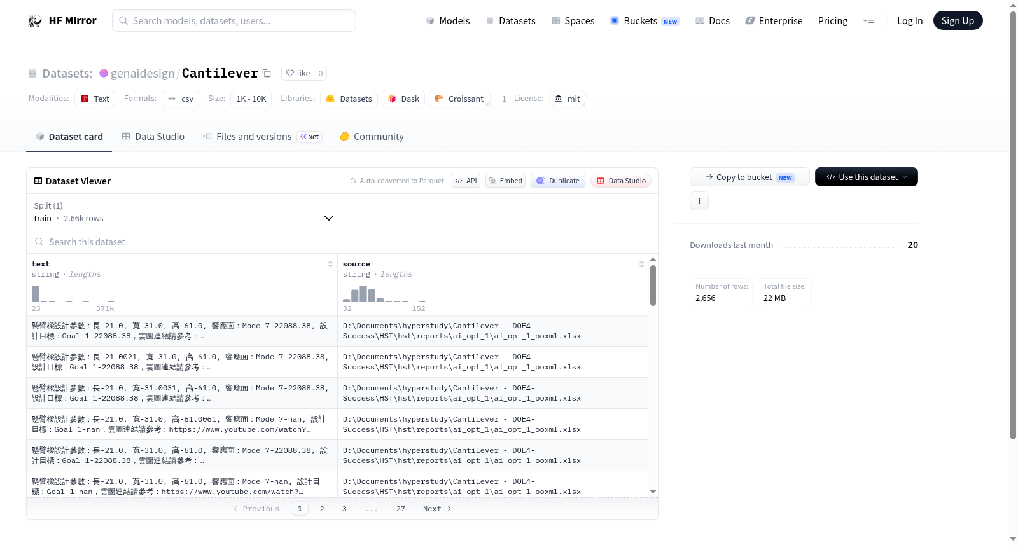Click row with 長-21.0021 text cell
Screen dimensions: 1018x545
tap(182, 362)
